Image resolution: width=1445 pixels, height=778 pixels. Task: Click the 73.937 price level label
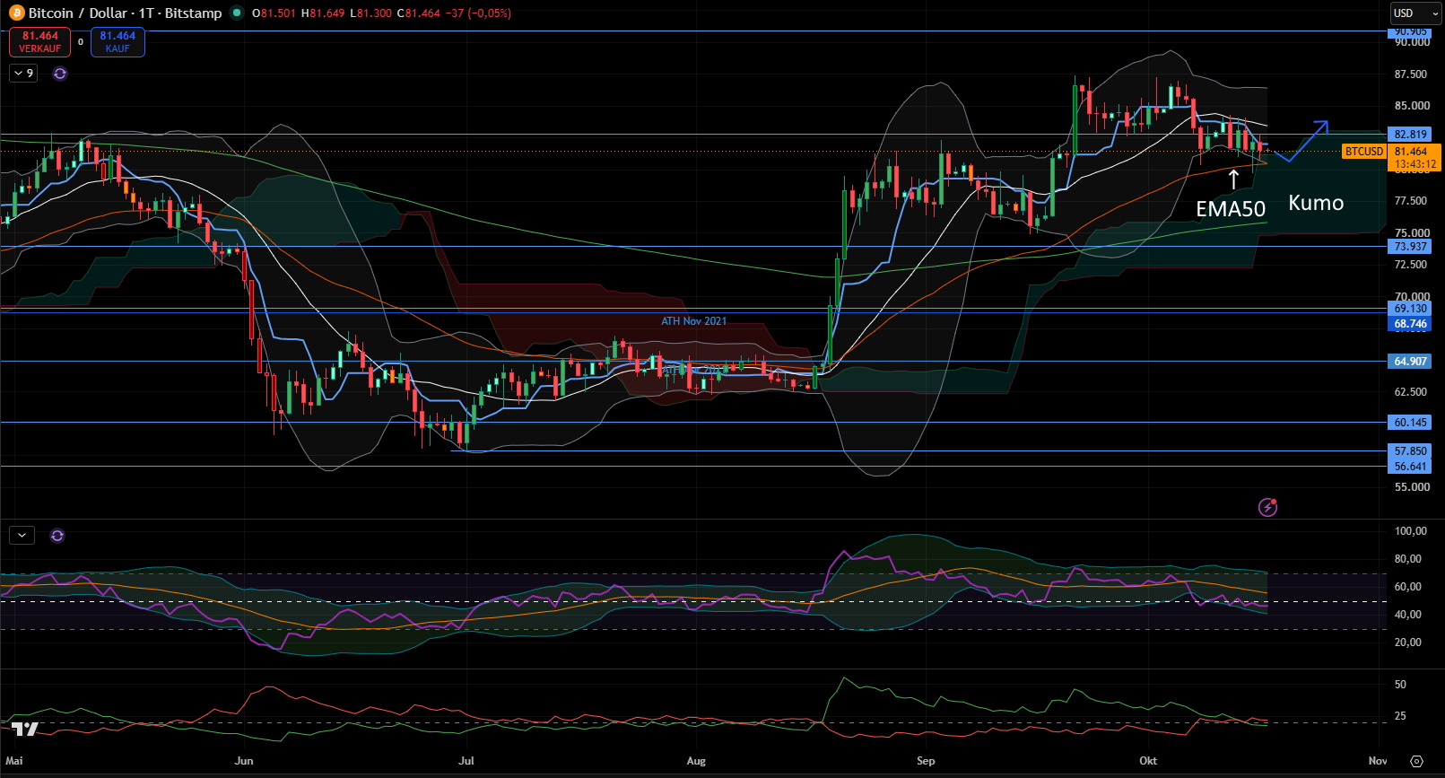click(x=1411, y=247)
